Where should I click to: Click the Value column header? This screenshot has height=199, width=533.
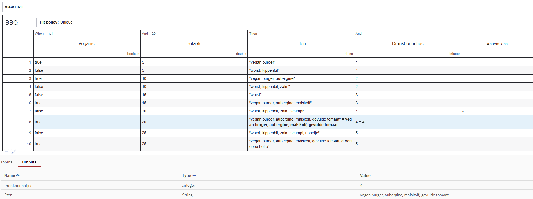(x=365, y=175)
